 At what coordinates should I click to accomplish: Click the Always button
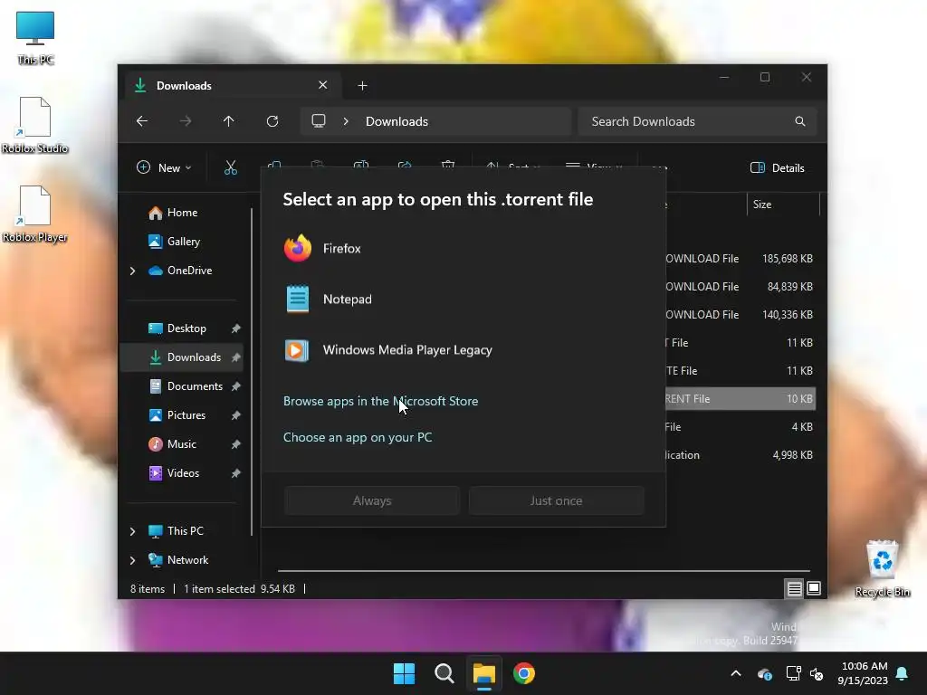click(x=372, y=500)
